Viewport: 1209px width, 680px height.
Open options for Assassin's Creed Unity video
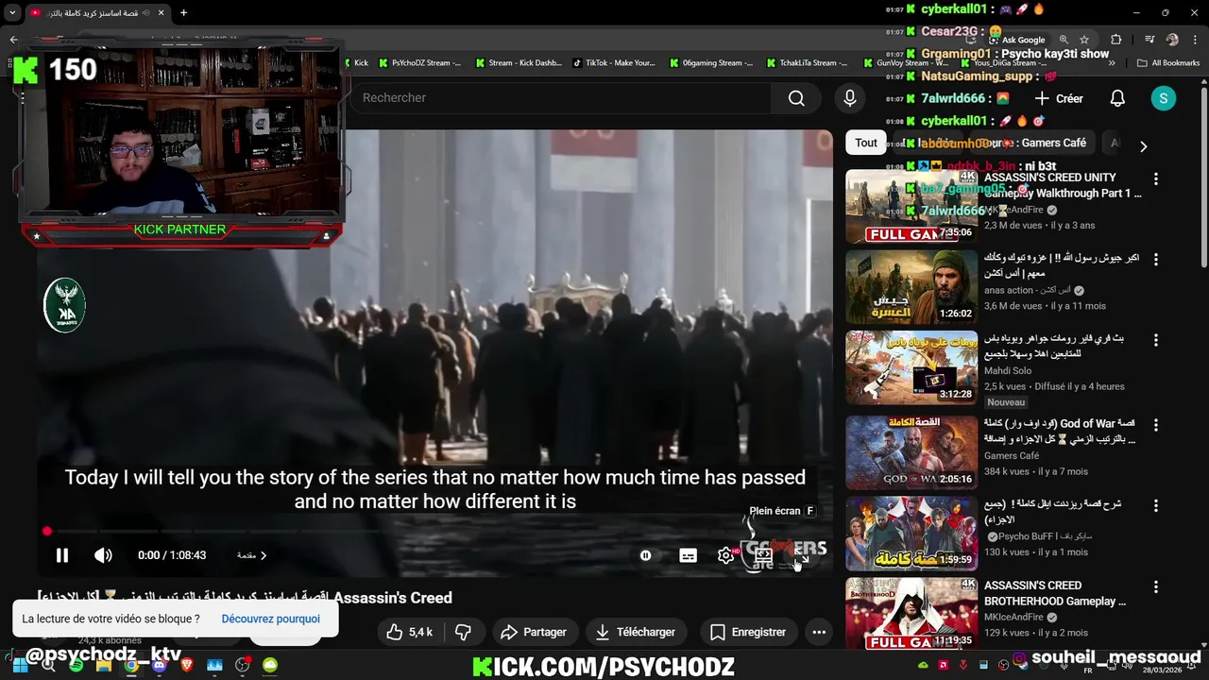1156,178
